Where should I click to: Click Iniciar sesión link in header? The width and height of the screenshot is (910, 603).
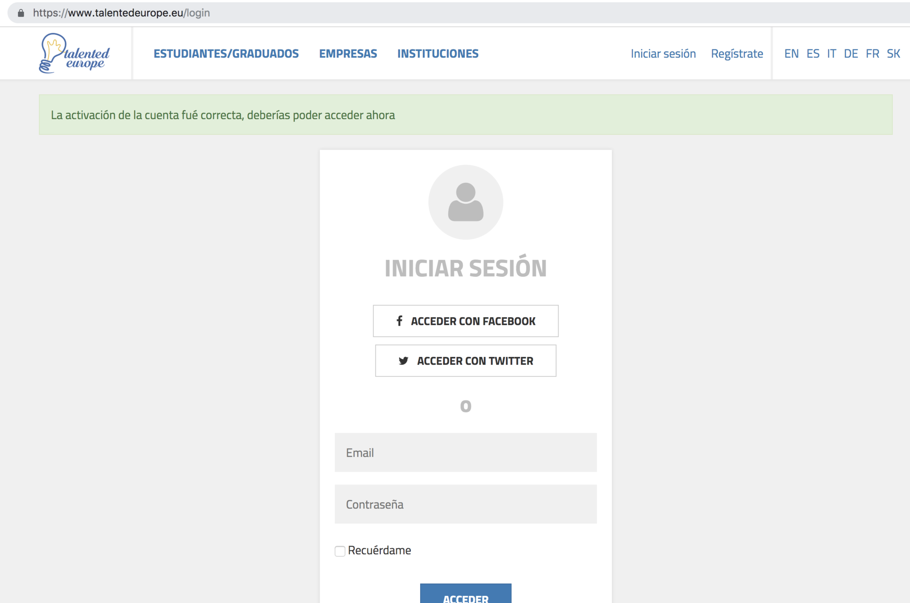point(663,54)
